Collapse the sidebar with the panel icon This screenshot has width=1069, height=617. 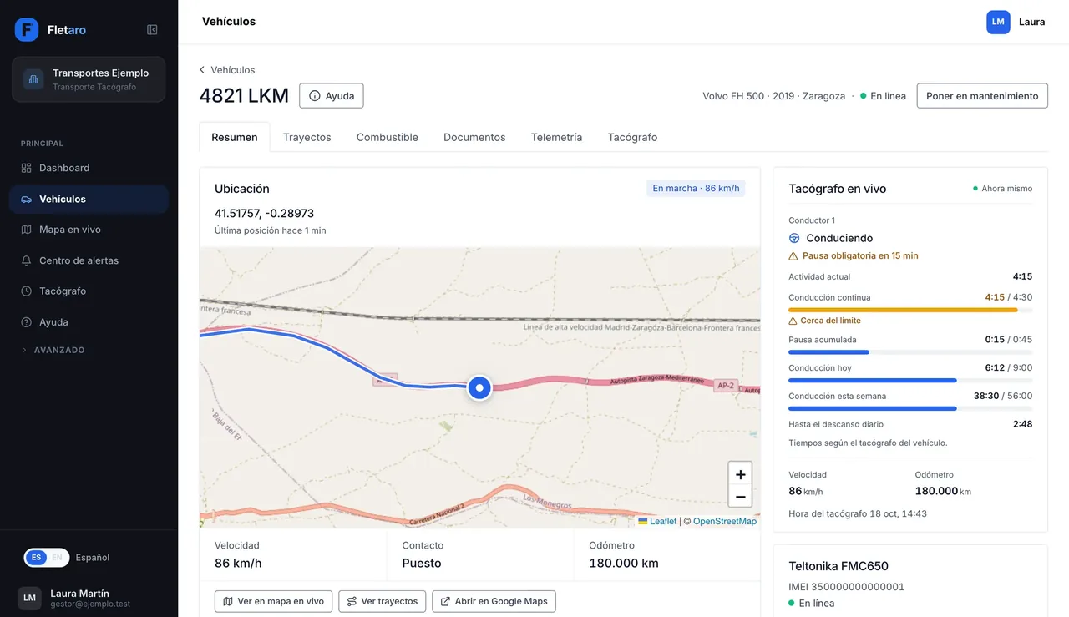point(152,30)
